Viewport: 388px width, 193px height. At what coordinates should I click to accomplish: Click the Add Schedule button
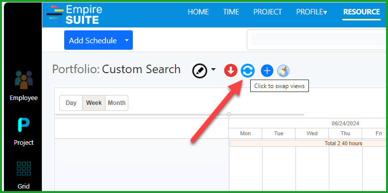tap(93, 40)
